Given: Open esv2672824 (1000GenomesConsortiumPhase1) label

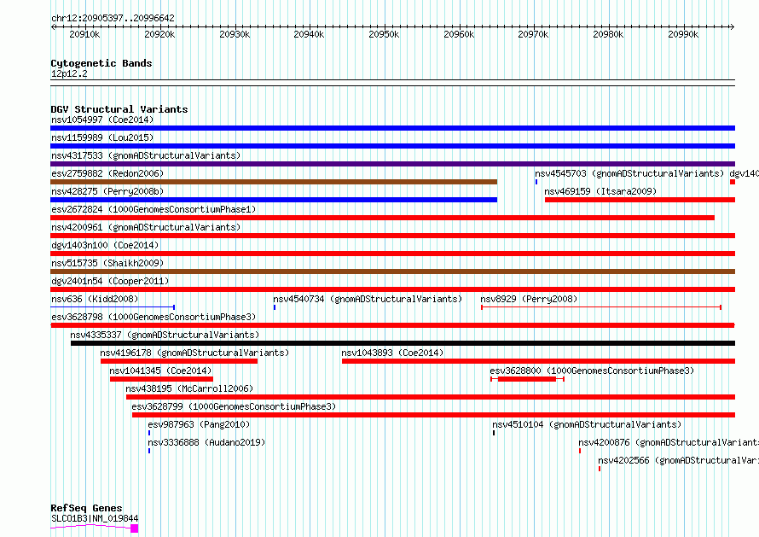Looking at the screenshot, I should (154, 209).
